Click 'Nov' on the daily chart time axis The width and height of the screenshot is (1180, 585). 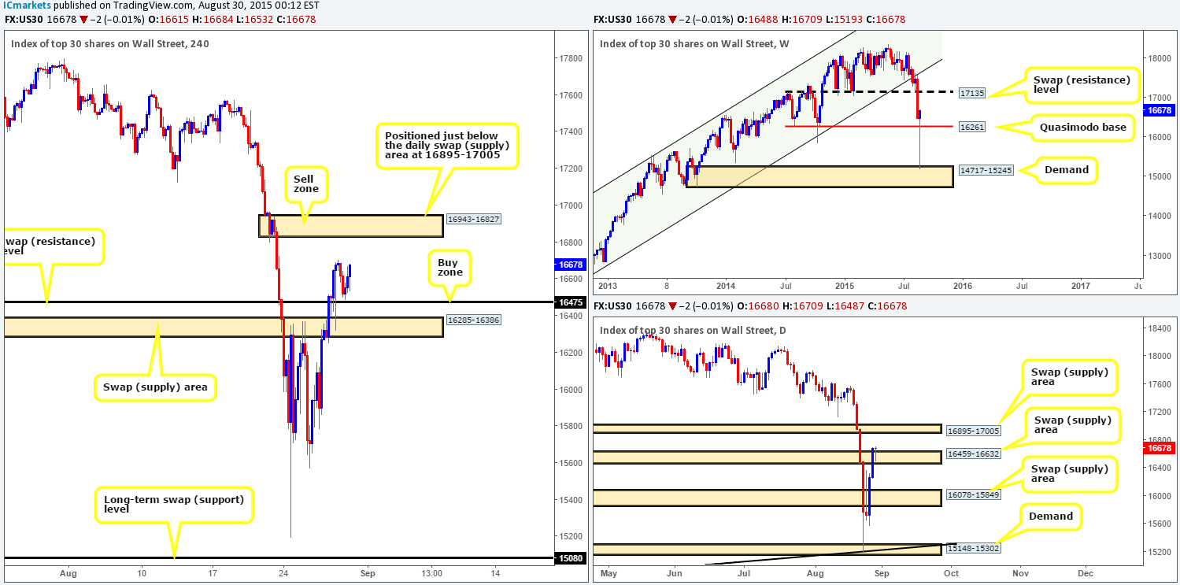click(x=1019, y=573)
